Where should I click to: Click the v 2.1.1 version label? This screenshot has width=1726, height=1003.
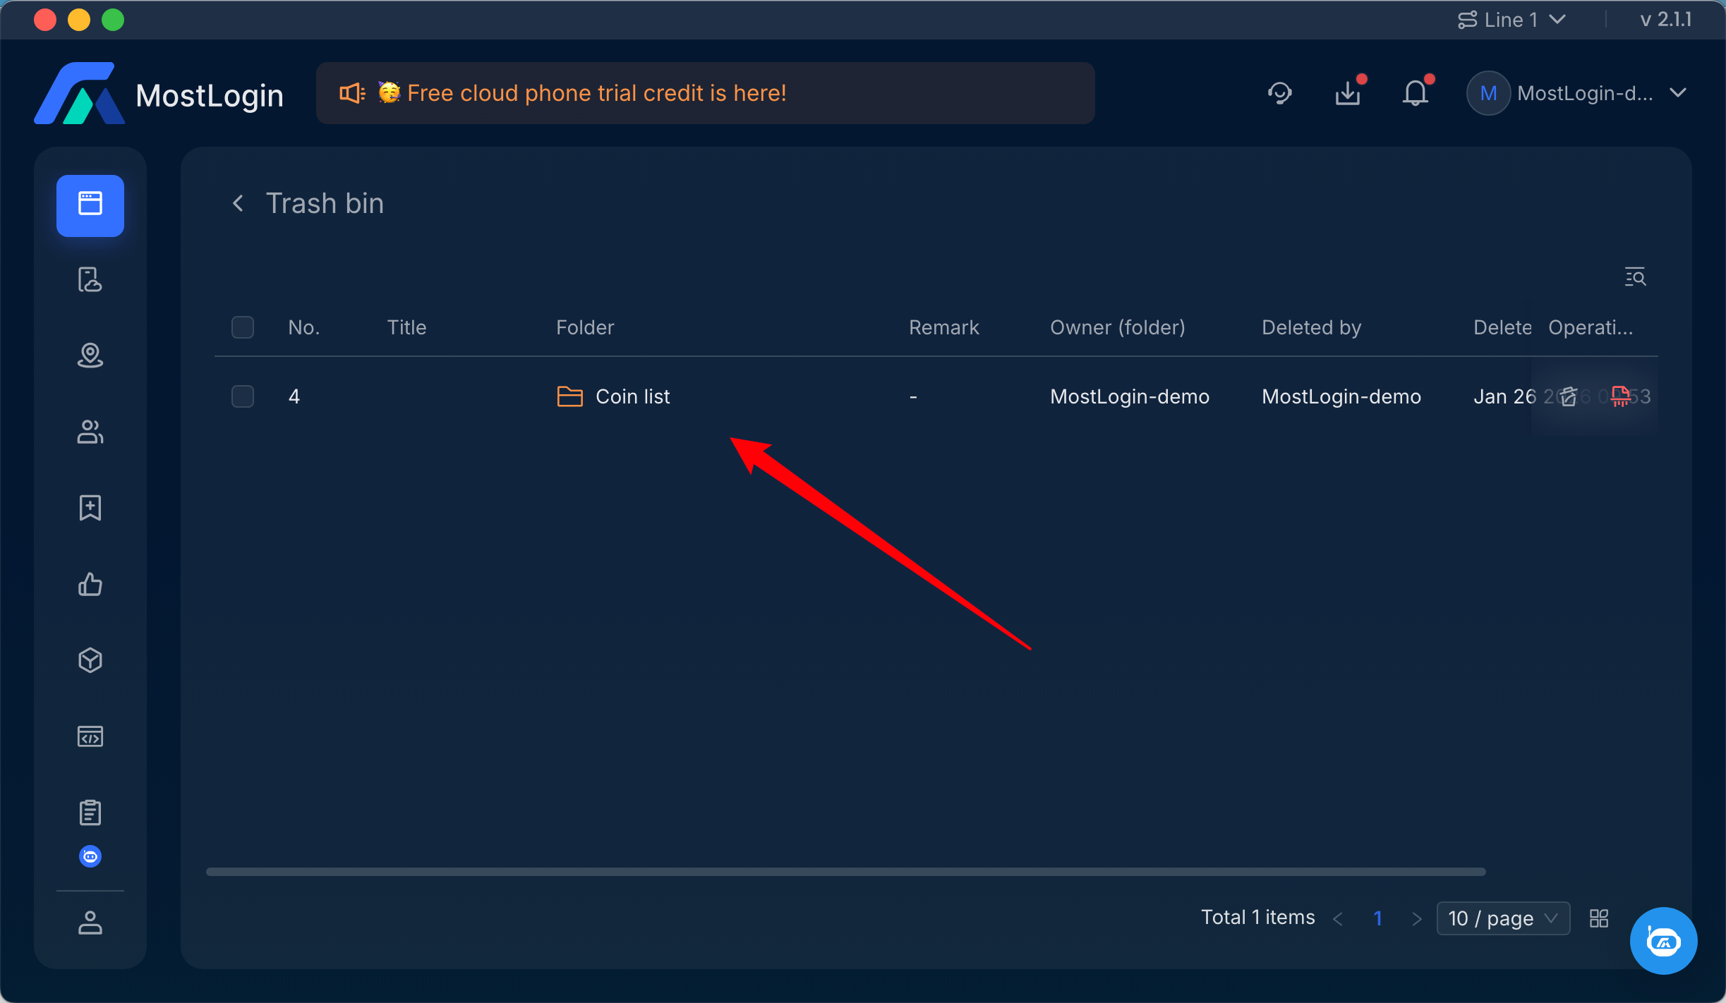point(1666,20)
